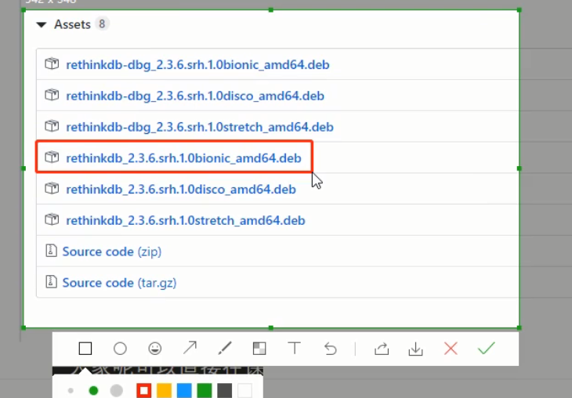Open the emoji sticker tool

(x=155, y=349)
